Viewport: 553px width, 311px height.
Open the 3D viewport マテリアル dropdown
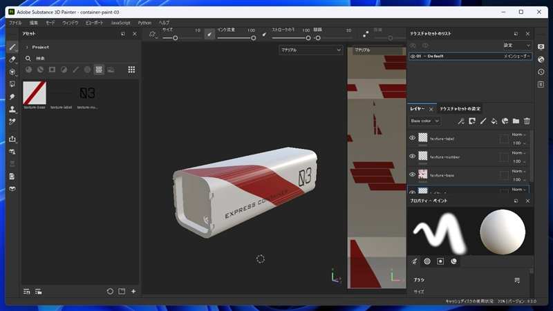[311, 50]
